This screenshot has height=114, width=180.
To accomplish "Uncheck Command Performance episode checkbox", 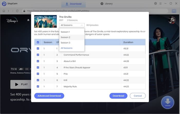I will coord(38,55).
